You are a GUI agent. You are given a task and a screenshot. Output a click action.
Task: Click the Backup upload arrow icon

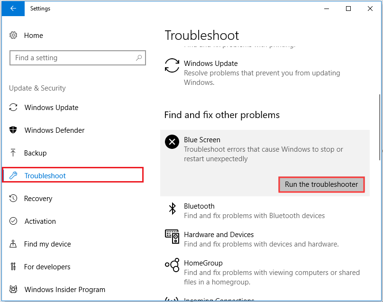[13, 153]
